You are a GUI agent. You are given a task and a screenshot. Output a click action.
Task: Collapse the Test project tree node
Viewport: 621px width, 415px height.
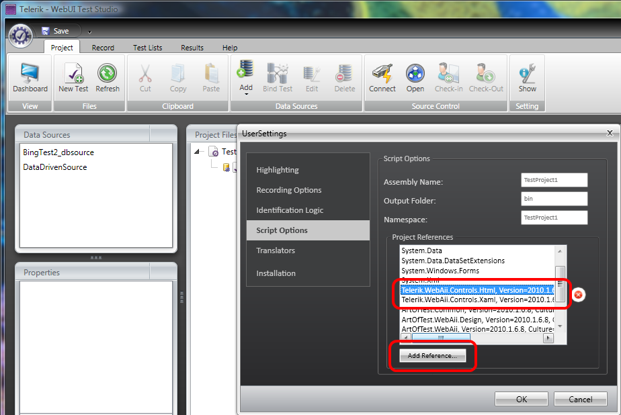(x=197, y=152)
